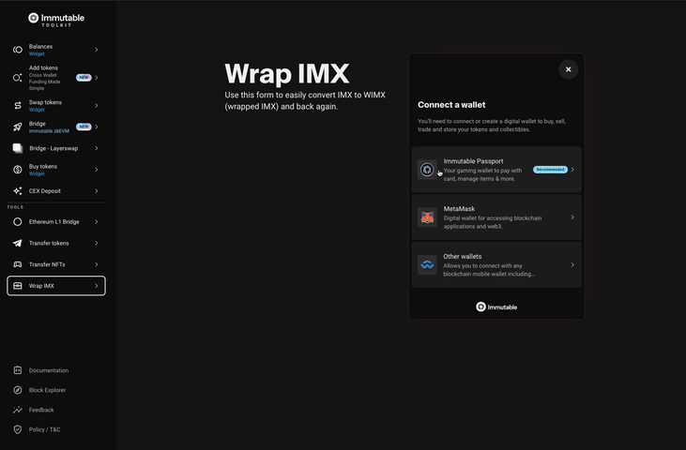
Task: Expand the Buy tokens chevron
Action: pos(97,170)
